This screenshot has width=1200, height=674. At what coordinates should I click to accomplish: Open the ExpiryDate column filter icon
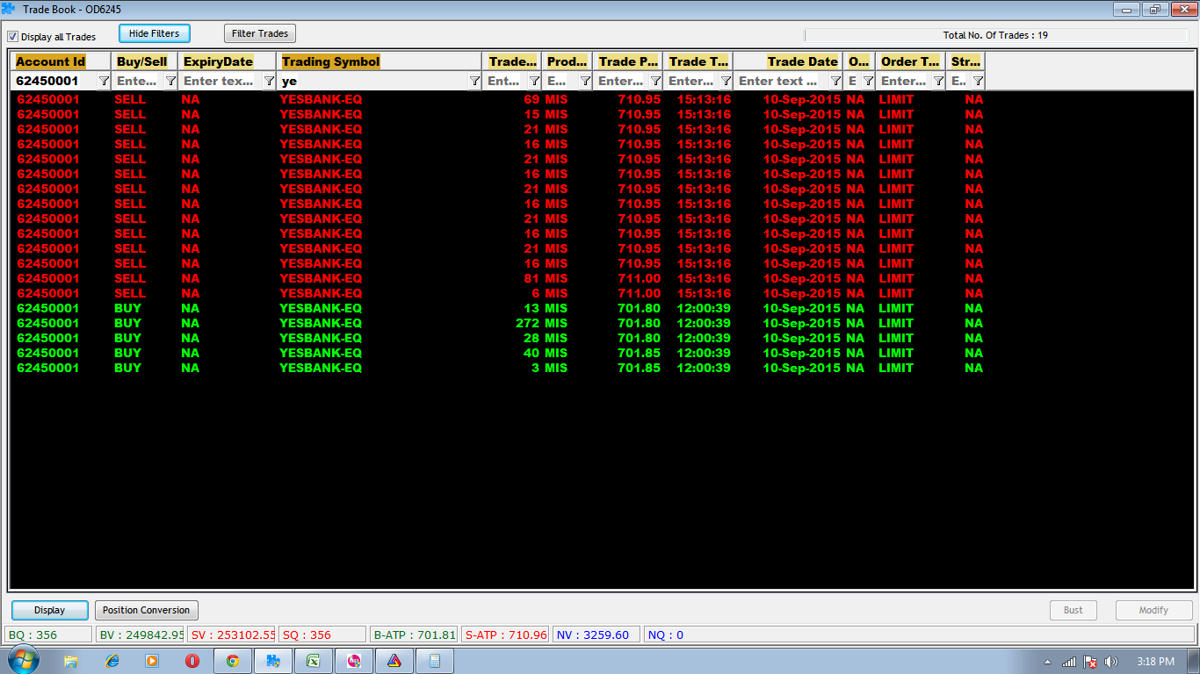tap(269, 81)
